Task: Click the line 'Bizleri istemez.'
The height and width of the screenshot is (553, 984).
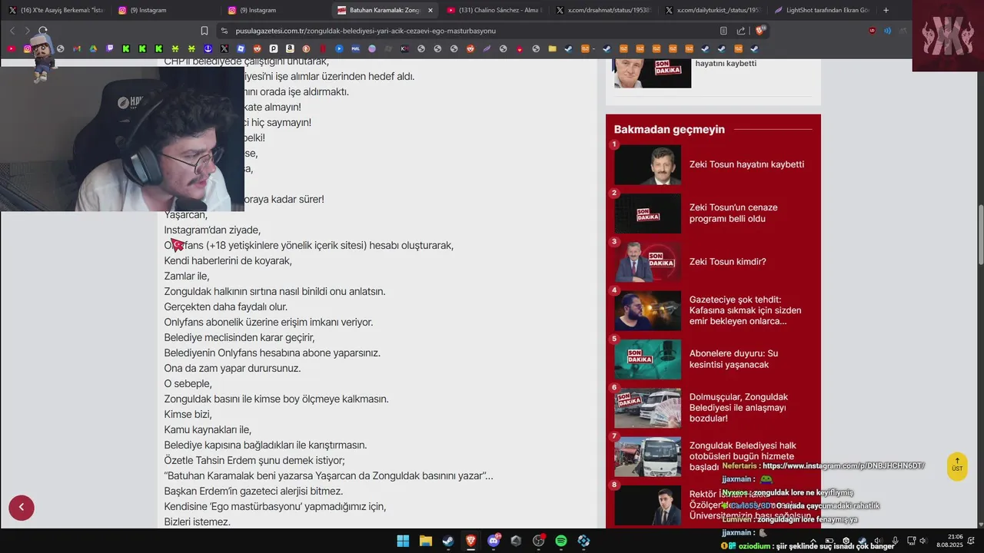Action: coord(197,522)
